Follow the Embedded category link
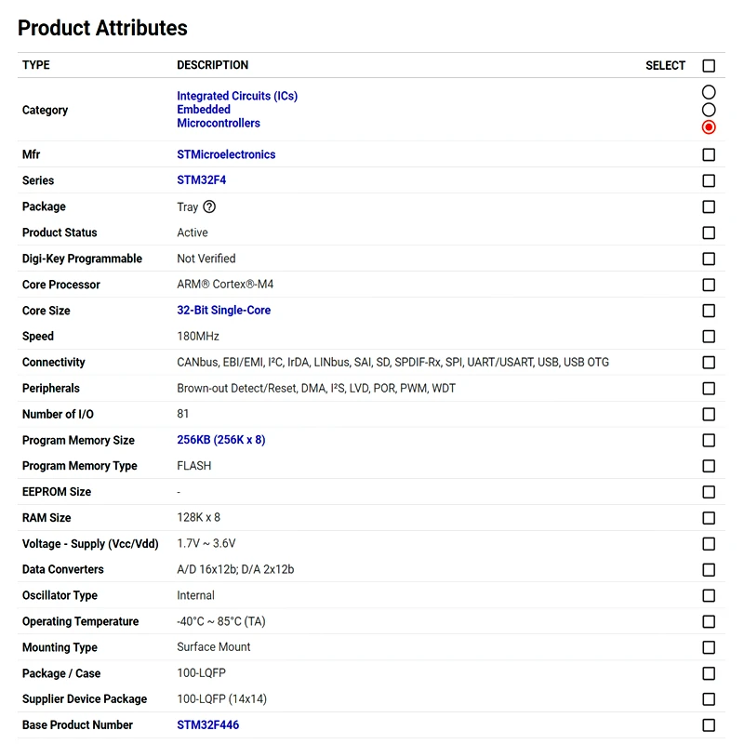Screen dimensions: 744x744 point(204,110)
